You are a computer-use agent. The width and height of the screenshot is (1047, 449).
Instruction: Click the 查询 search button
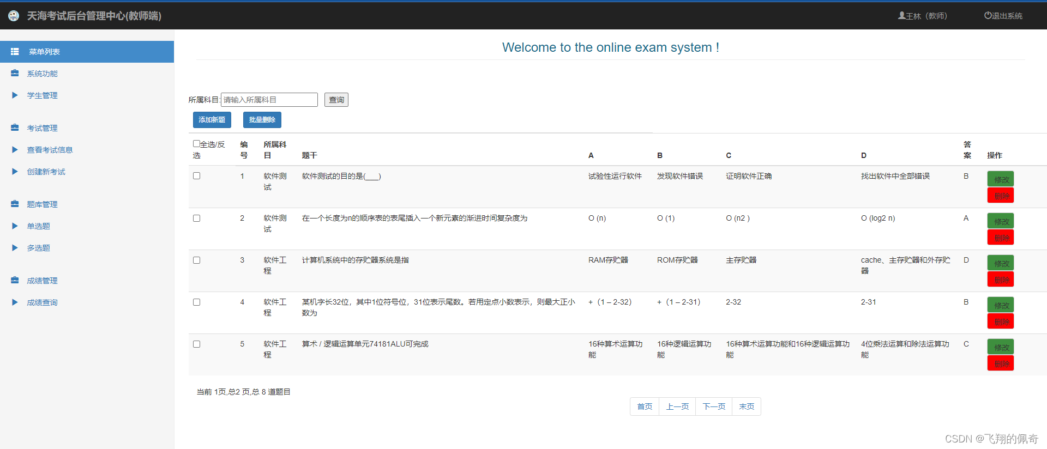[x=336, y=100]
